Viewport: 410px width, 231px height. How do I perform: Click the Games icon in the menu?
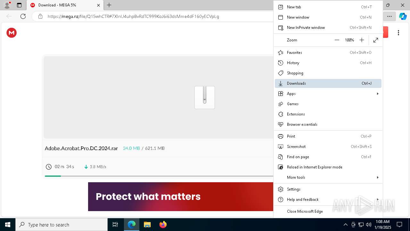[x=281, y=104]
